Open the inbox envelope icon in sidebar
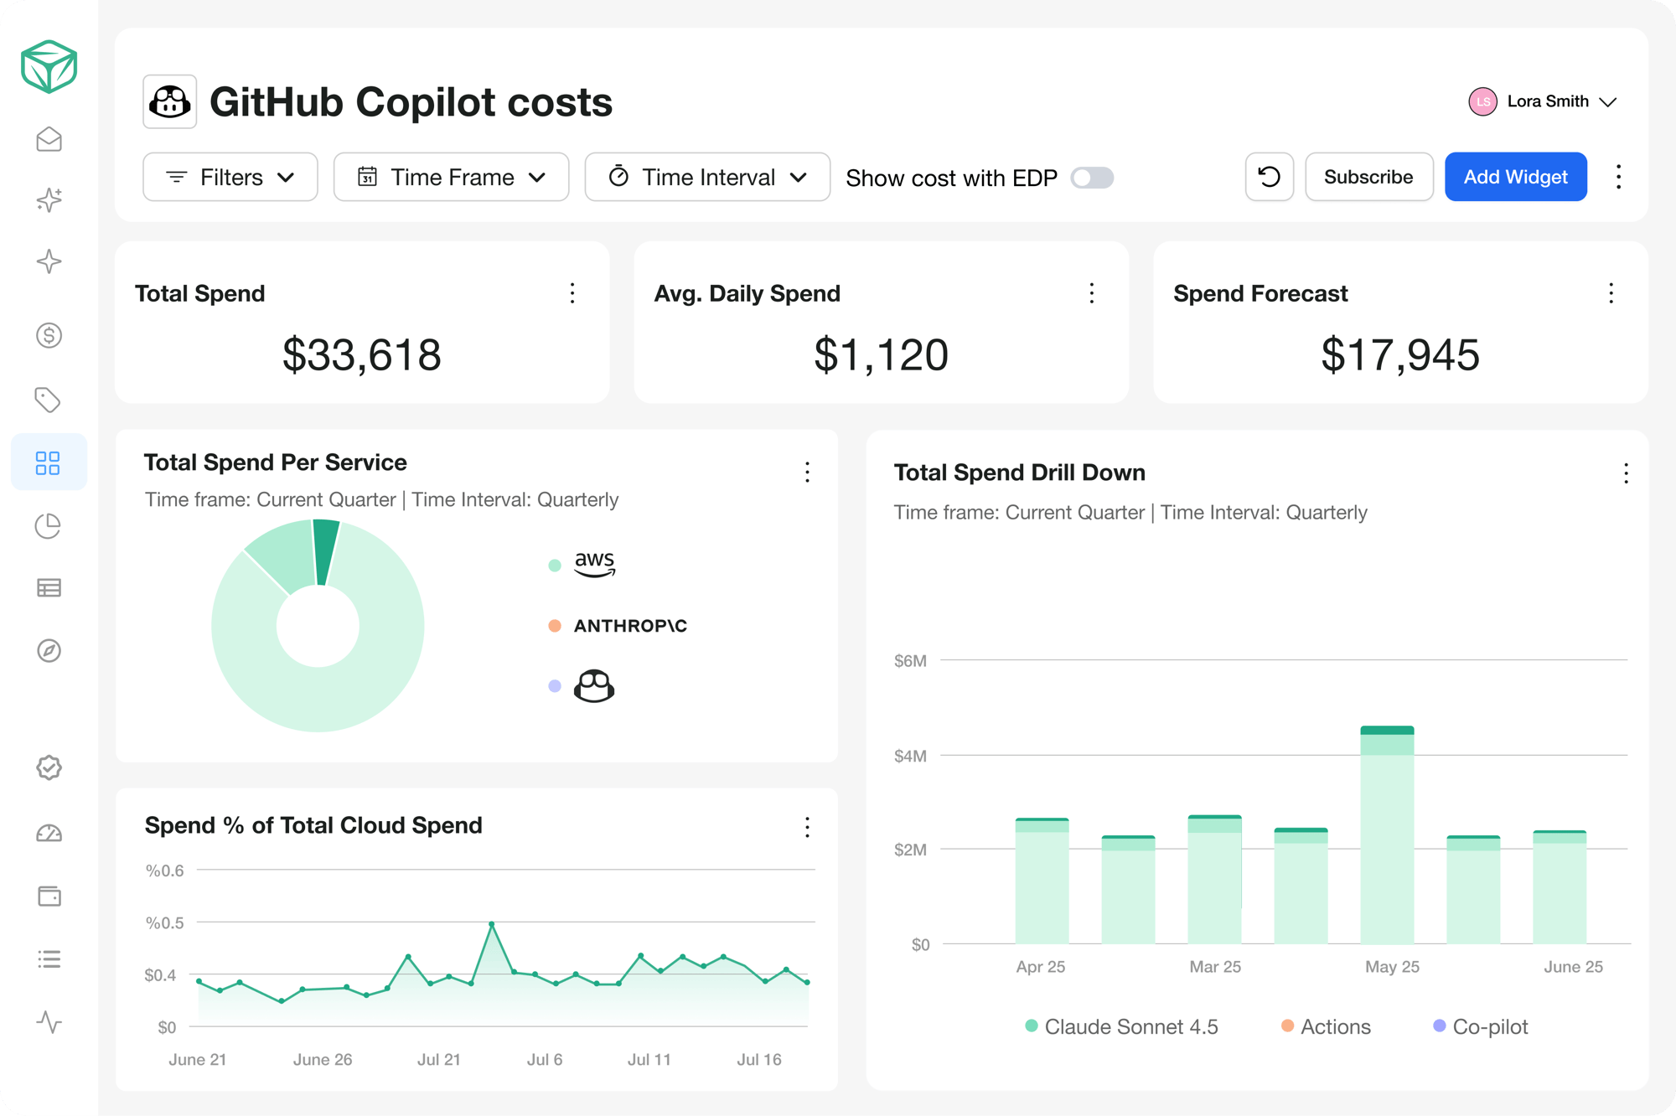 (49, 139)
